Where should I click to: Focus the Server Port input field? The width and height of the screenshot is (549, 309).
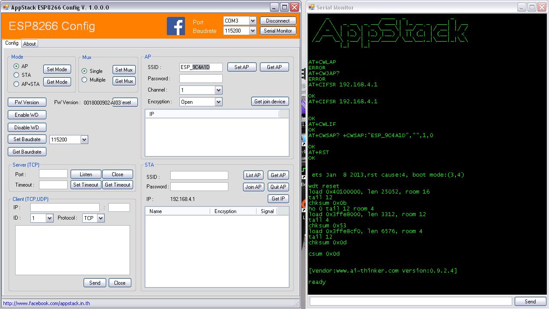click(x=53, y=174)
